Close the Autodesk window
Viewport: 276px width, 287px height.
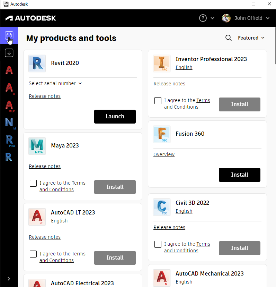pos(269,4)
